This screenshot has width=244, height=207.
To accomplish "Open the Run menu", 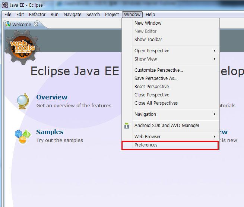I will tap(54, 15).
